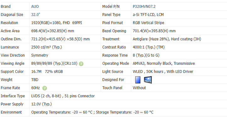Click the 32.0" diagonal size link
Image resolution: width=227 pixels, height=117 pixels.
point(36,15)
